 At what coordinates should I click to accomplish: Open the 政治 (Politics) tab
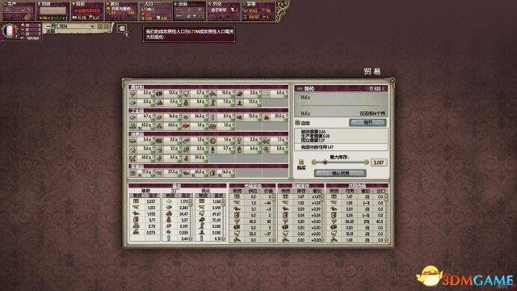[121, 11]
